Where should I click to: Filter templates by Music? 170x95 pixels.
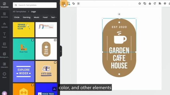point(37,17)
